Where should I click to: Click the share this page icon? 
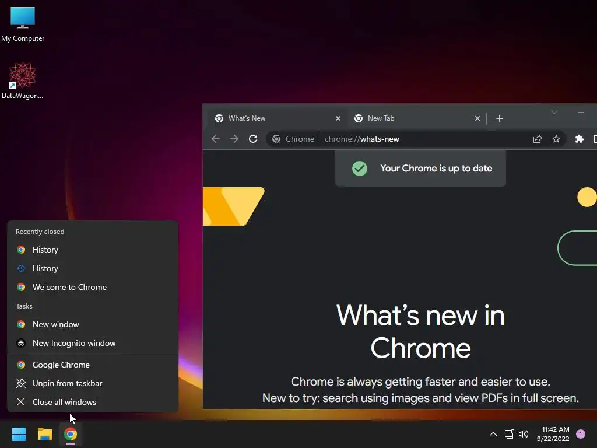pos(537,139)
